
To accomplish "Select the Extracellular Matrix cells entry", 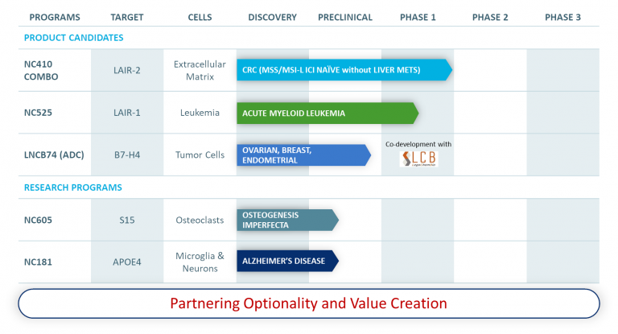I will click(x=200, y=70).
